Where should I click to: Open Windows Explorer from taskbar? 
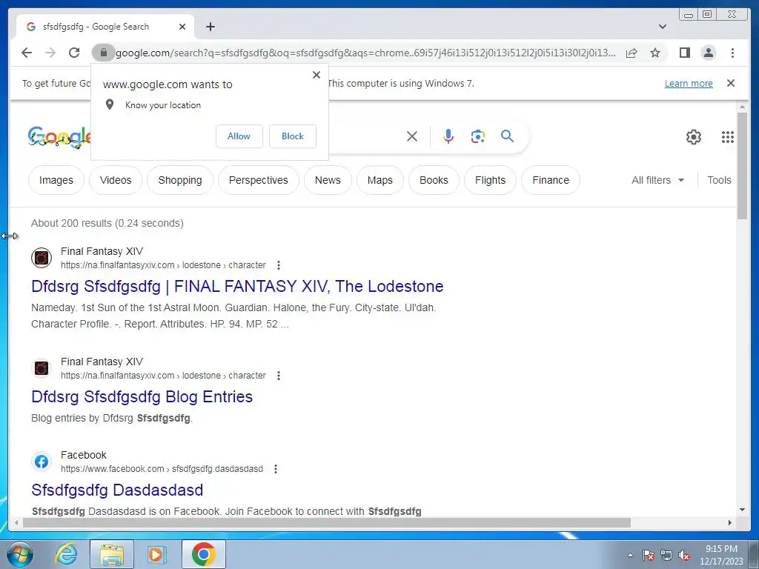112,554
